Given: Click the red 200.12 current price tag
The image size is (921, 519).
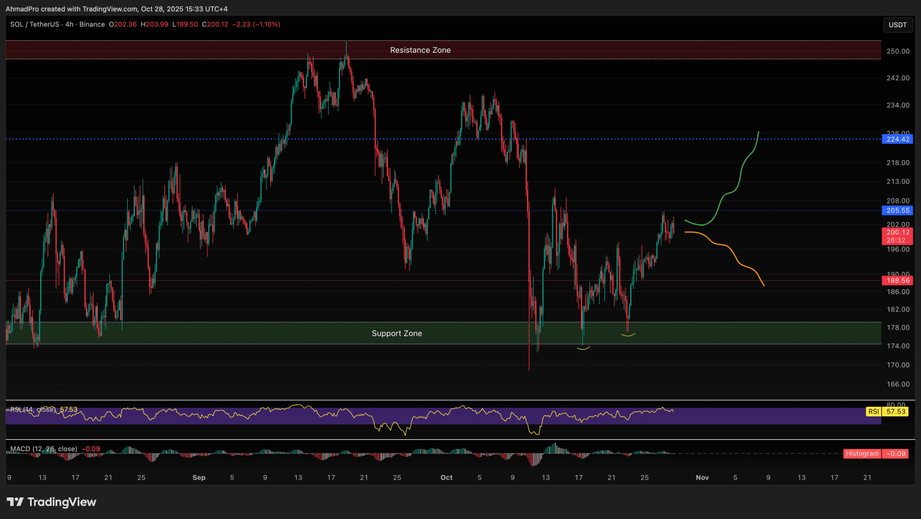Looking at the screenshot, I should point(898,233).
